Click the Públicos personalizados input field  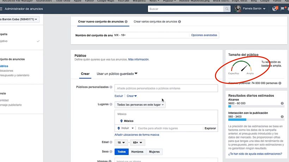[166, 88]
